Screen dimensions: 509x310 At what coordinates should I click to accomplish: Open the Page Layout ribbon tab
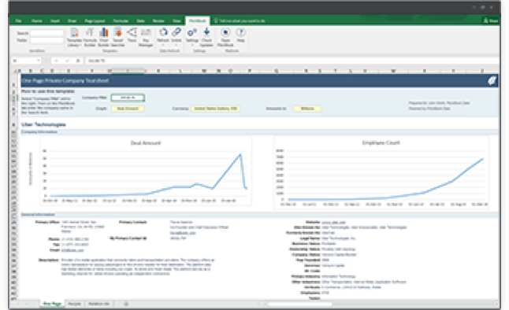click(x=95, y=20)
